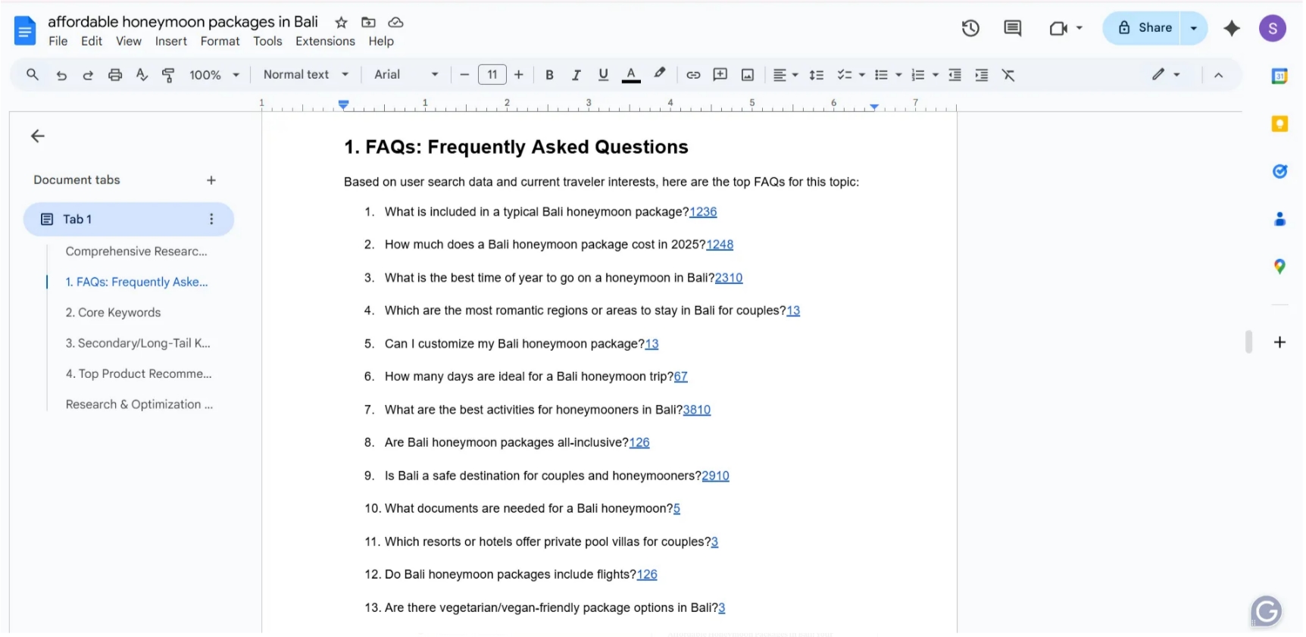Open the Insert menu
Image resolution: width=1306 pixels, height=637 pixels.
(x=171, y=41)
